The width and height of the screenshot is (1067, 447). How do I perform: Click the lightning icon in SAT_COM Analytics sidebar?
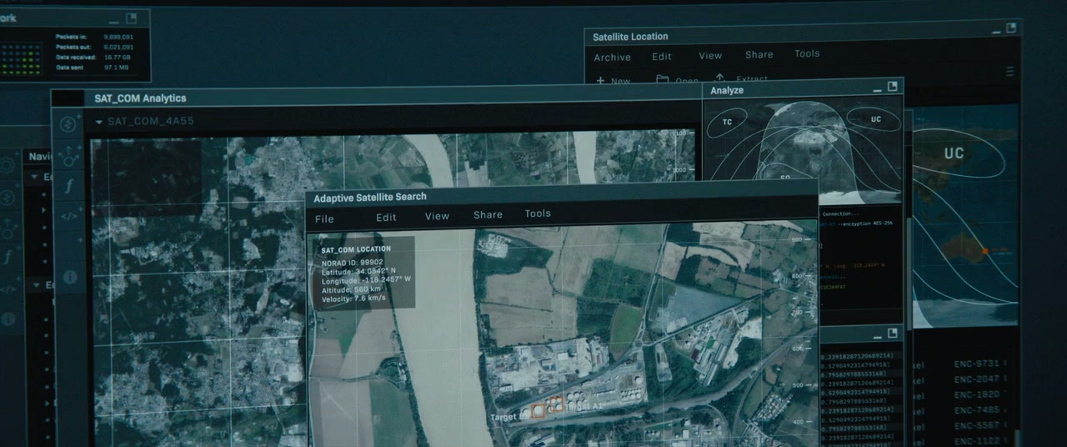68,125
